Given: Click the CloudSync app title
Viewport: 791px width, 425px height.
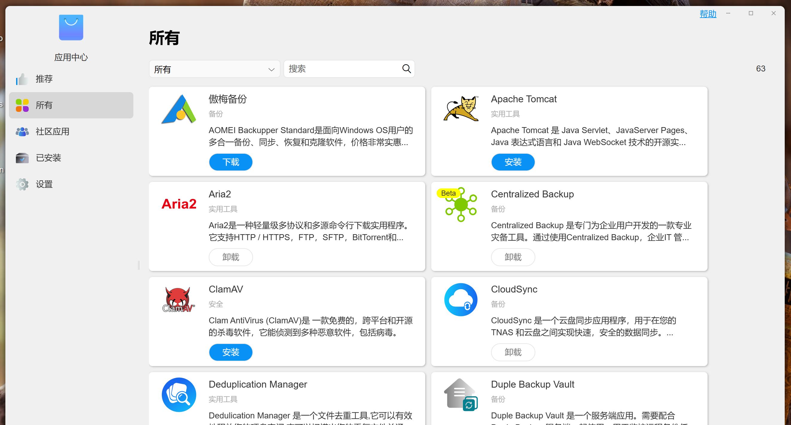Looking at the screenshot, I should 514,289.
